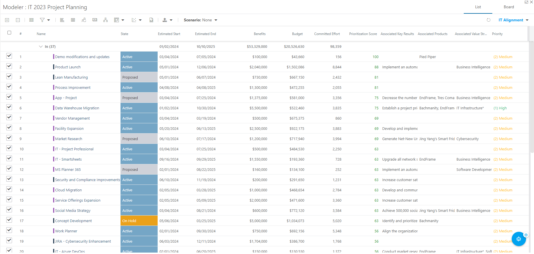
Task: Uncheck the Work Planner row checkbox
Action: click(9, 230)
